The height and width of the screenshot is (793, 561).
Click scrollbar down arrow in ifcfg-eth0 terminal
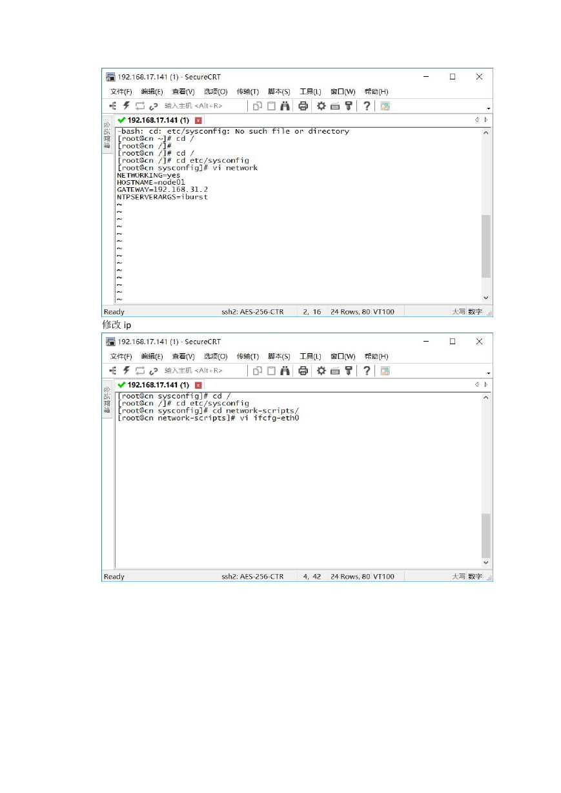tap(486, 563)
